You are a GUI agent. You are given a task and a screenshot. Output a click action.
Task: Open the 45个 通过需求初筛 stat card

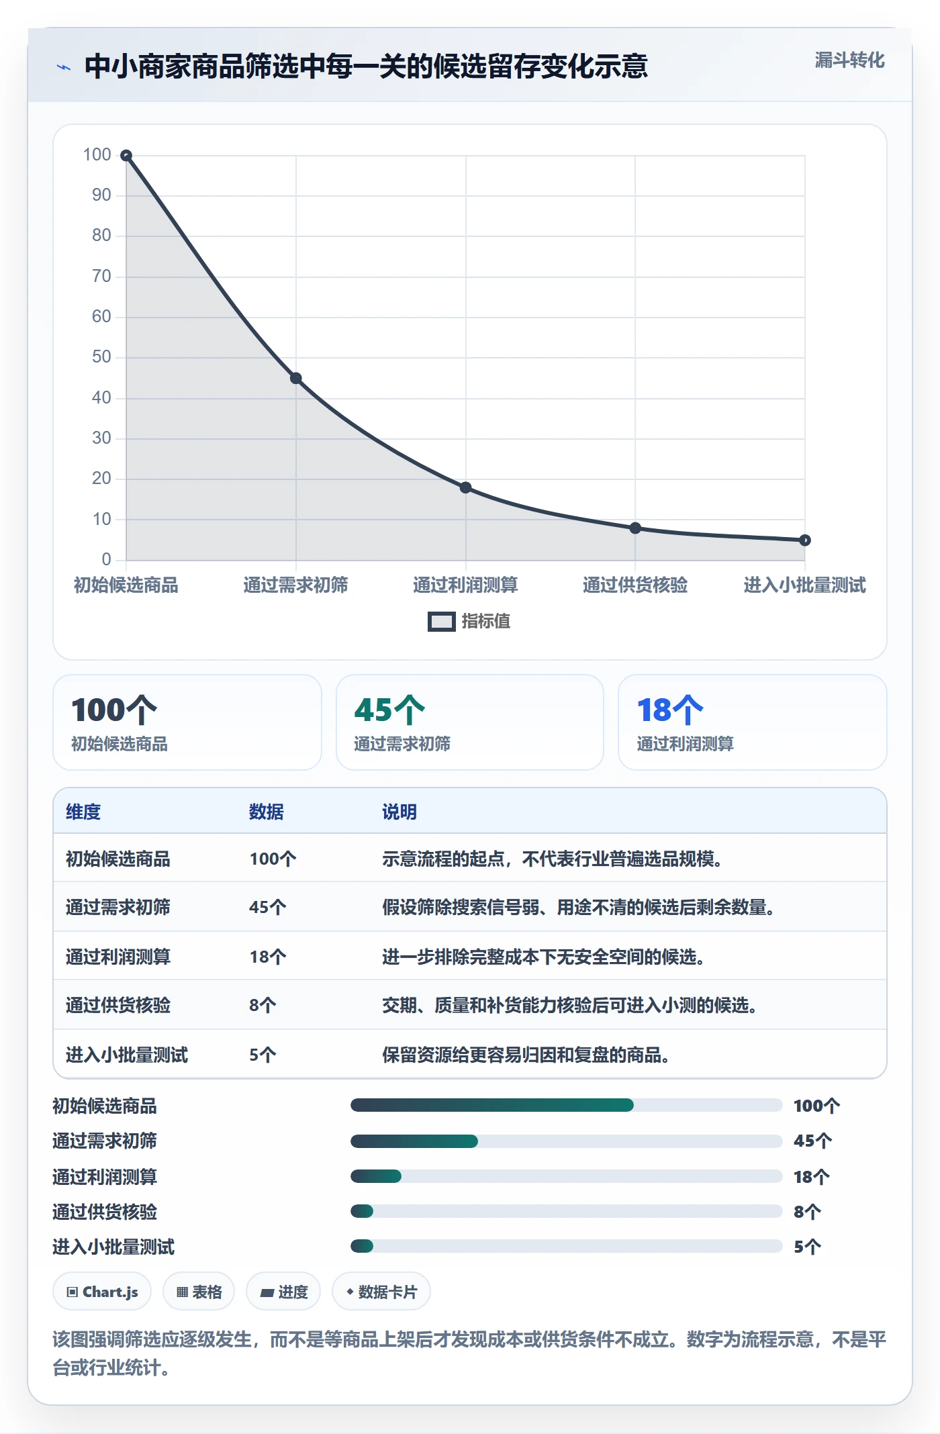470,722
